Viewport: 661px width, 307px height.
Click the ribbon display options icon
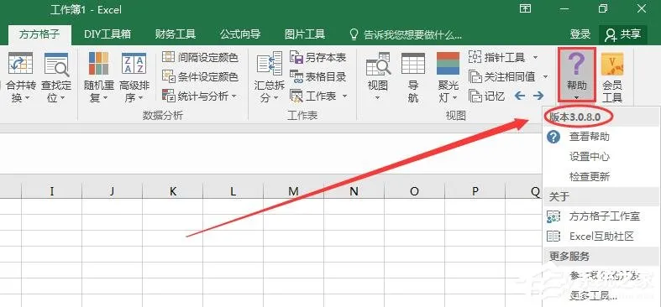(x=525, y=8)
